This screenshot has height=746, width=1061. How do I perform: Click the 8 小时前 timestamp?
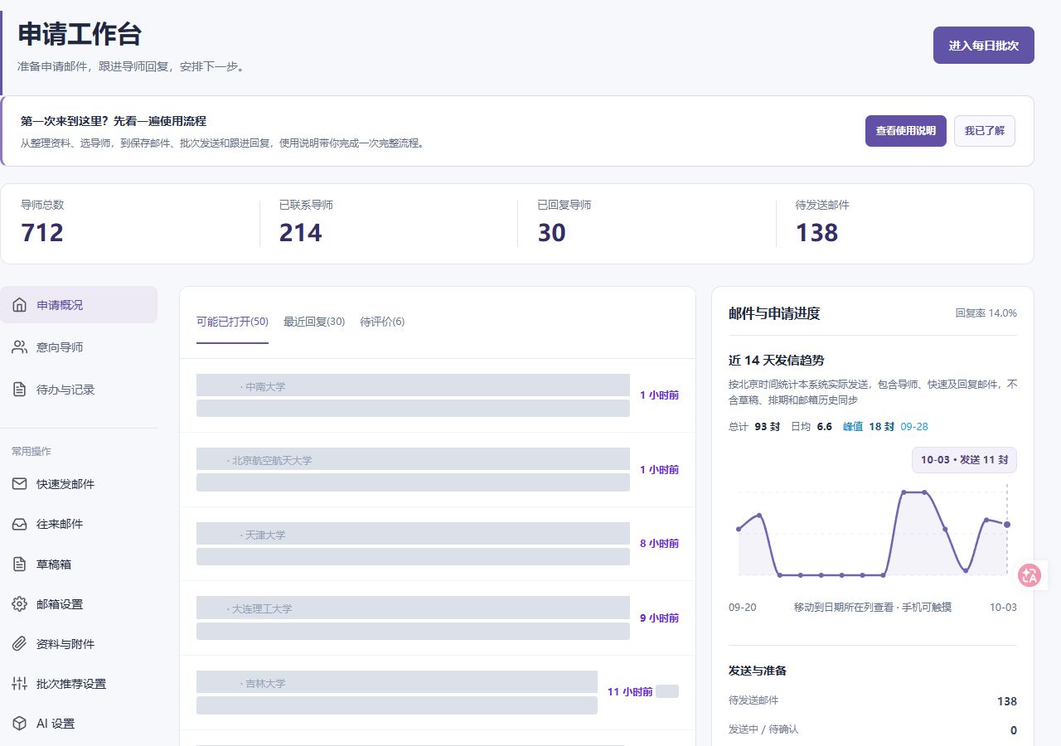click(x=659, y=544)
